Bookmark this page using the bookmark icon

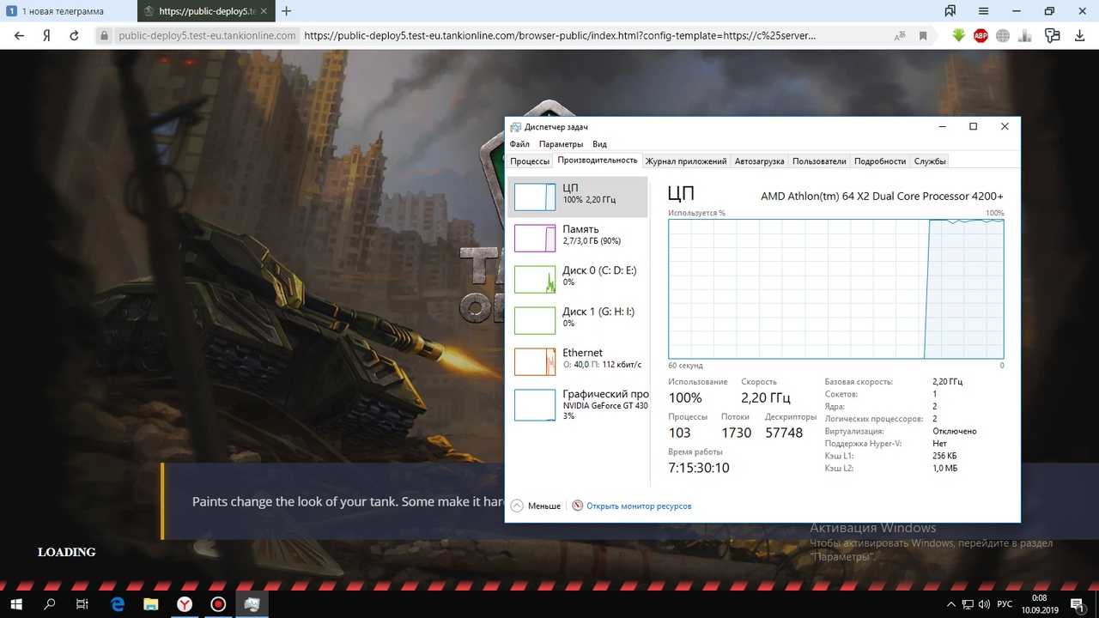(923, 36)
